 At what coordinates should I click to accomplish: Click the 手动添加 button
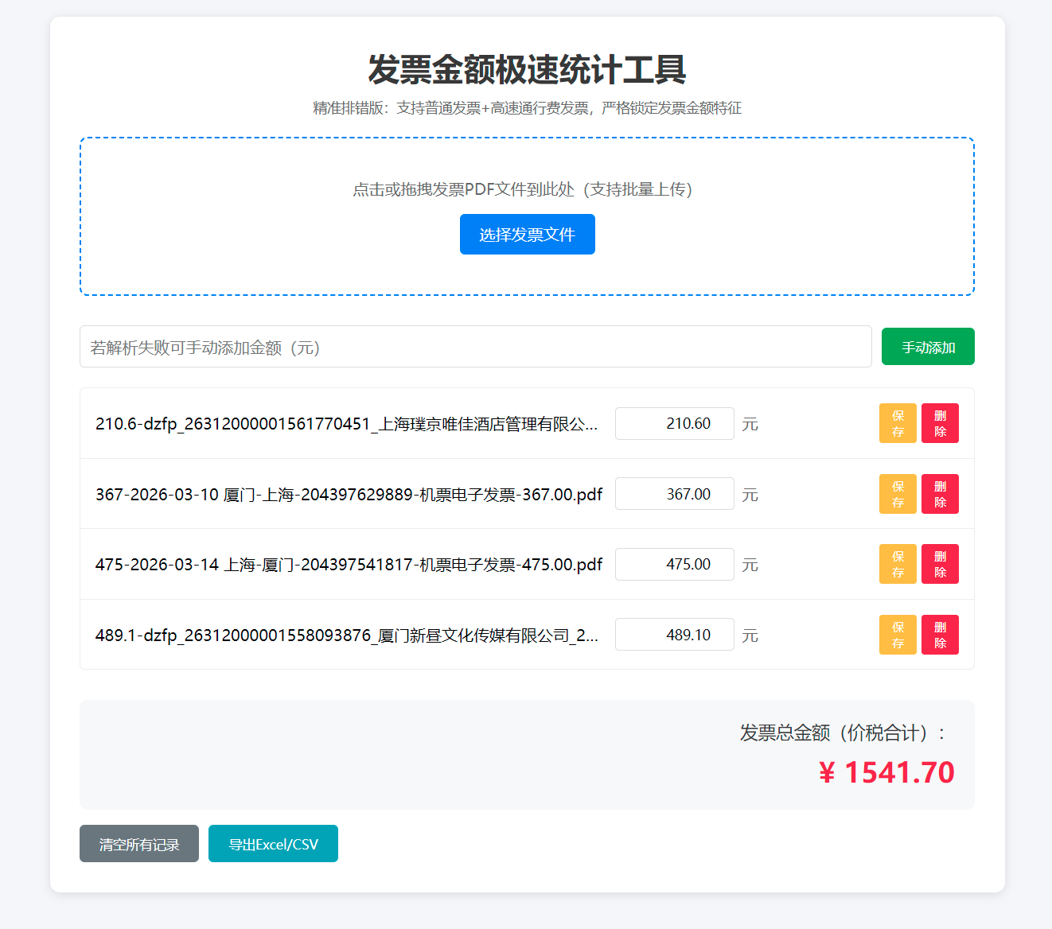[x=927, y=346]
